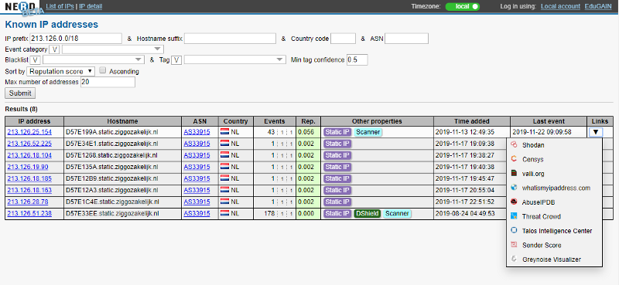
Task: Log in using EduGAIN link
Action: click(x=598, y=6)
